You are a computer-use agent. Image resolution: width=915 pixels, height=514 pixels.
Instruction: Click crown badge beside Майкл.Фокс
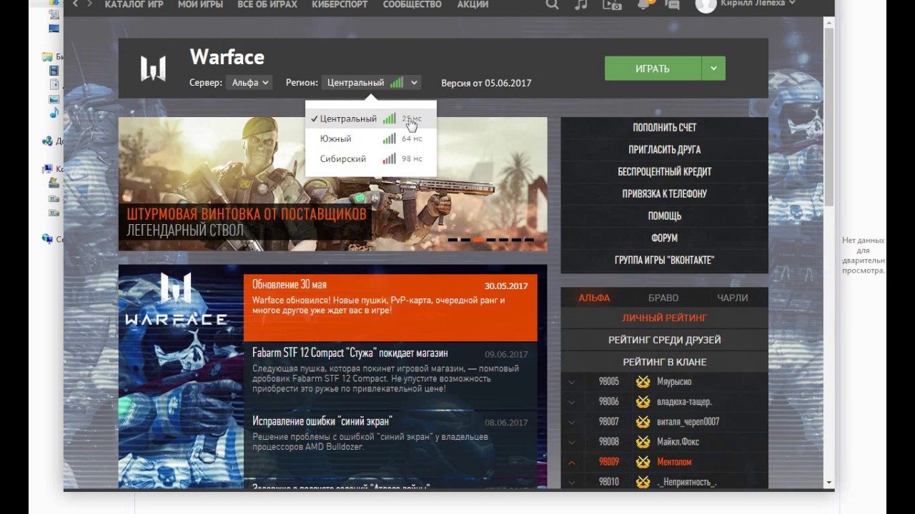(643, 442)
